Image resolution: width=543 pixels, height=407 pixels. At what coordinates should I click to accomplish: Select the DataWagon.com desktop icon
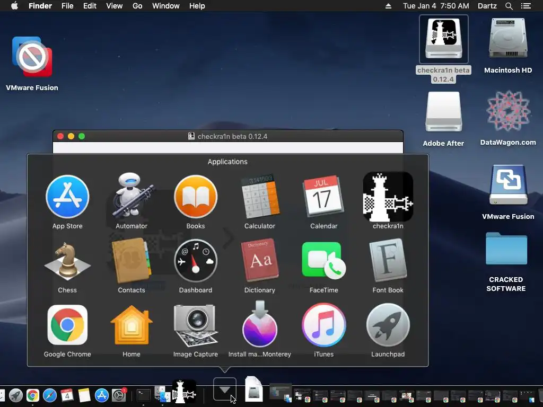coord(508,111)
